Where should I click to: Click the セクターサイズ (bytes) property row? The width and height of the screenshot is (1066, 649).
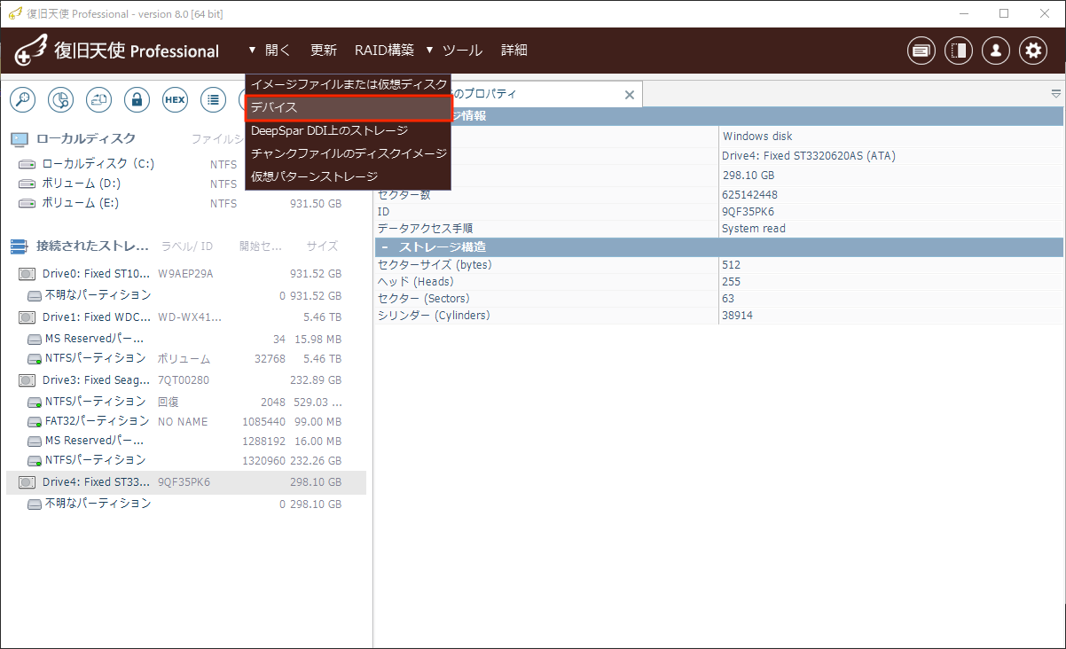(x=718, y=265)
